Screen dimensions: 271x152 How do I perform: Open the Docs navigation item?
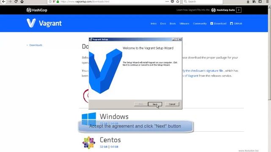coord(163,24)
